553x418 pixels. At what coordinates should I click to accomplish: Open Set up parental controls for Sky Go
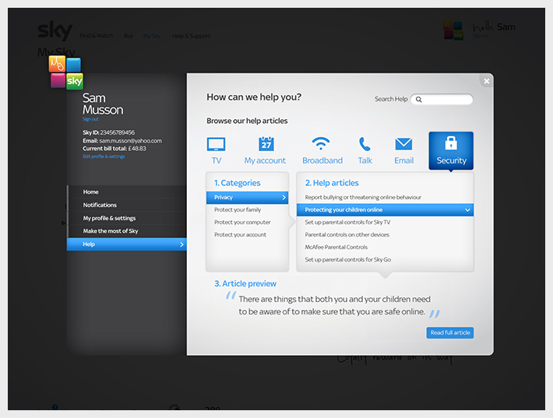pos(347,259)
